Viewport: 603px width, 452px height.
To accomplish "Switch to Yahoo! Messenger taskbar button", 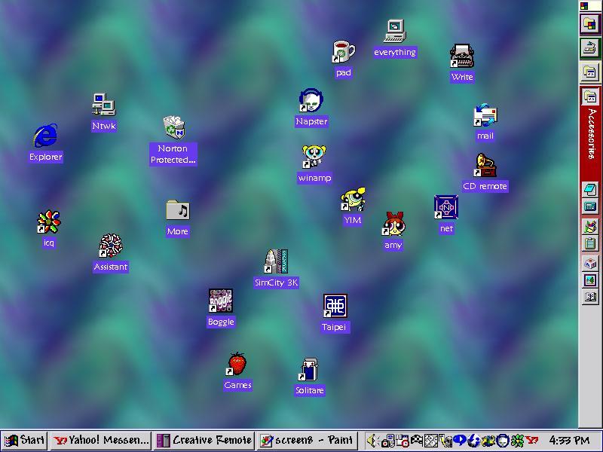I will tap(101, 440).
